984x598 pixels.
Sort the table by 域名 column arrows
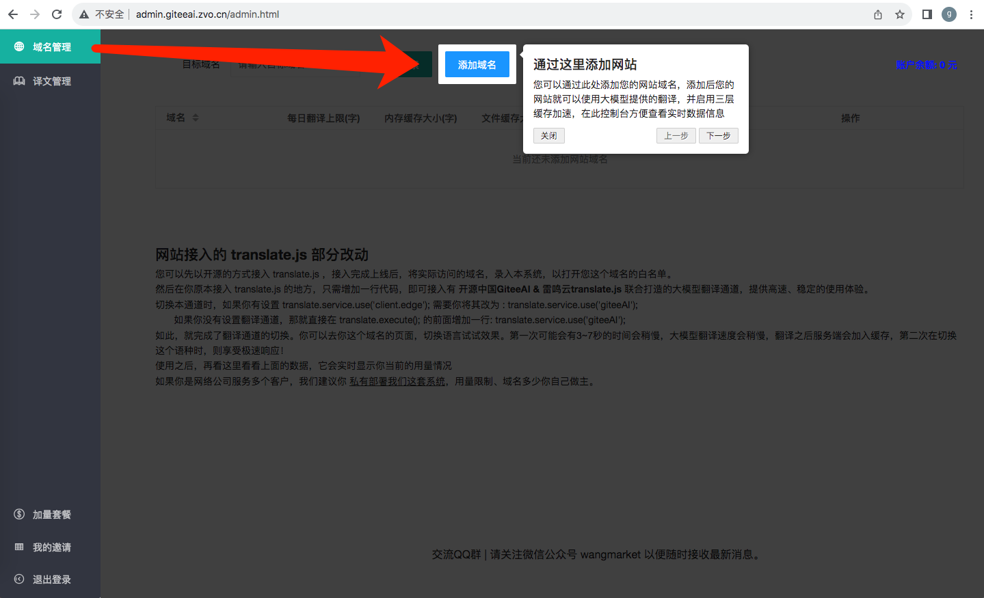tap(196, 118)
